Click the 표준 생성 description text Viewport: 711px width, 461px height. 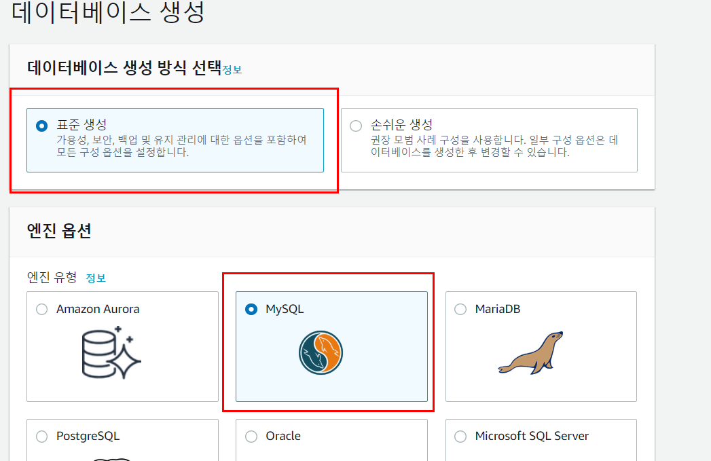pyautogui.click(x=181, y=145)
